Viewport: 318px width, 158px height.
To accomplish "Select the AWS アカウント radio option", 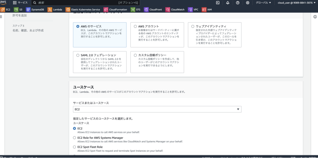I will [135, 26].
